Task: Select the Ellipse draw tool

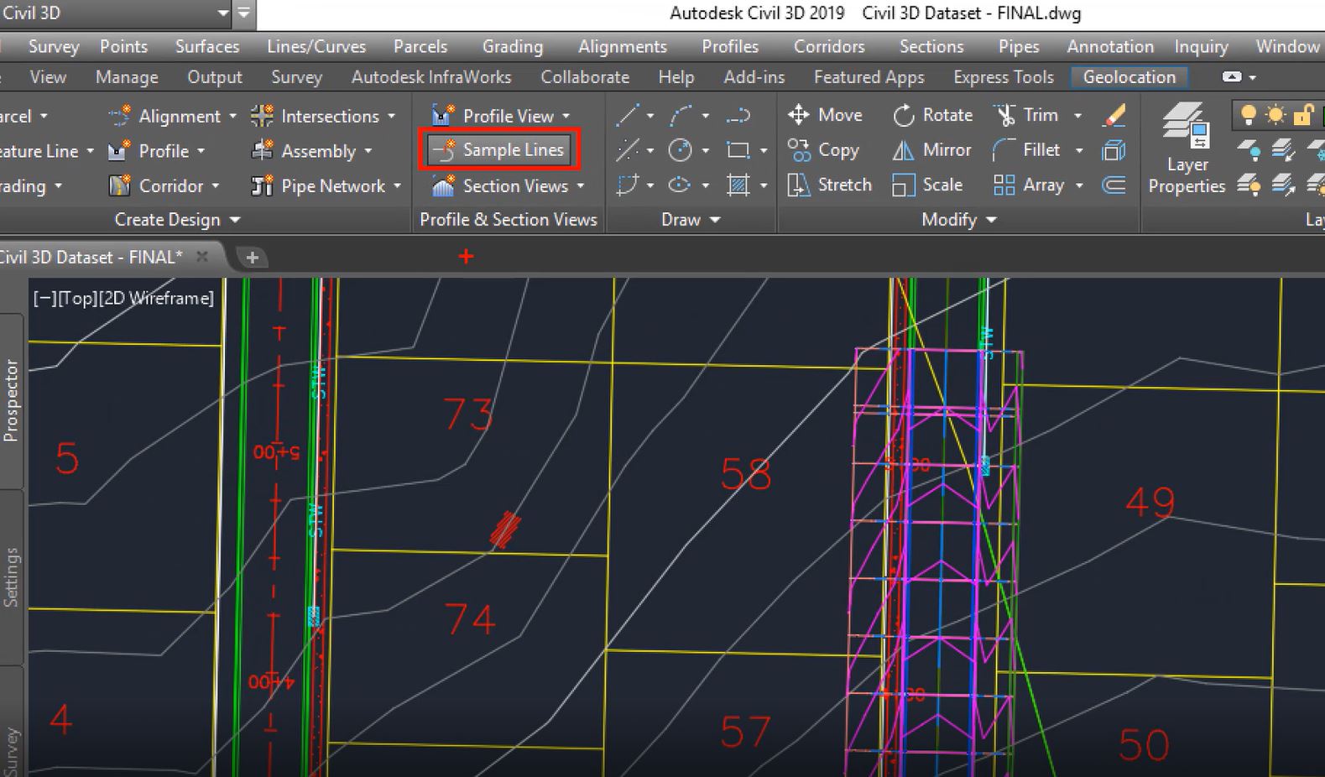Action: [x=679, y=185]
